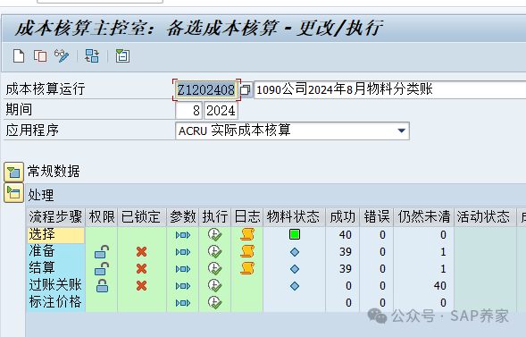The width and height of the screenshot is (526, 337).
Task: Click the Display/Change pencil toolbar icon
Action: point(62,55)
